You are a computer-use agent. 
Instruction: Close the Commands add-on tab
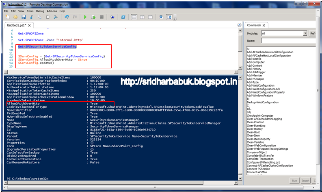(264, 25)
